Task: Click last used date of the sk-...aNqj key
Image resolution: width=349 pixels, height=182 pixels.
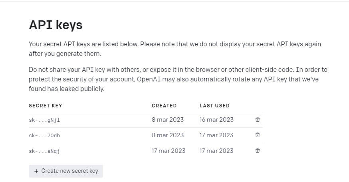Action: [216, 150]
